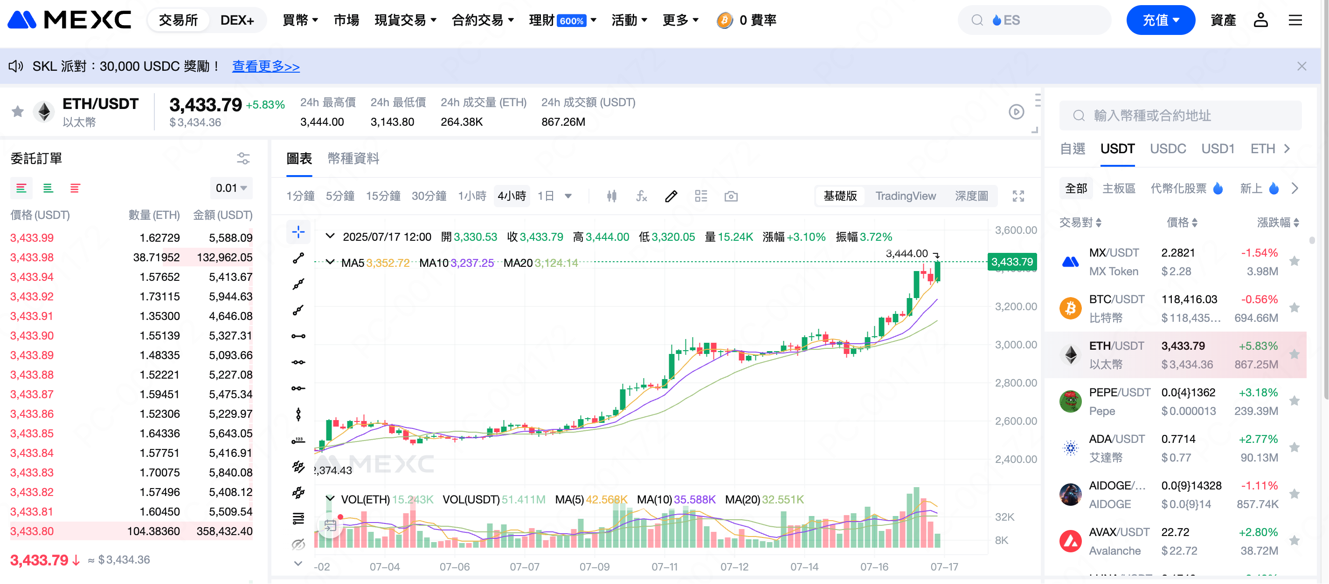Image resolution: width=1329 pixels, height=584 pixels.
Task: Open the chart layout grid icon
Action: [700, 196]
